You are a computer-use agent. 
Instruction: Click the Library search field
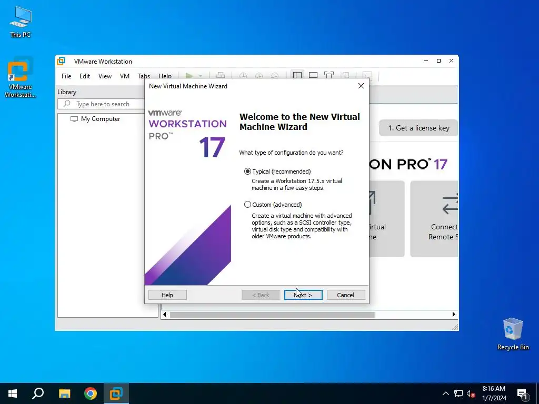pos(101,104)
